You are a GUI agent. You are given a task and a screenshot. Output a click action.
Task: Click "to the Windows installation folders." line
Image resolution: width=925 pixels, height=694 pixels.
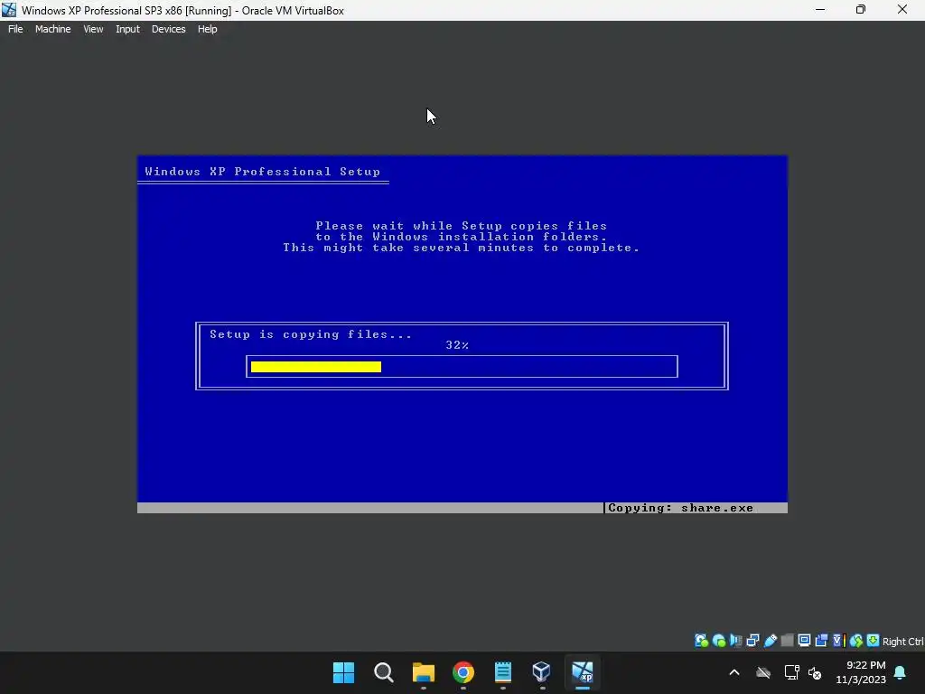point(462,237)
